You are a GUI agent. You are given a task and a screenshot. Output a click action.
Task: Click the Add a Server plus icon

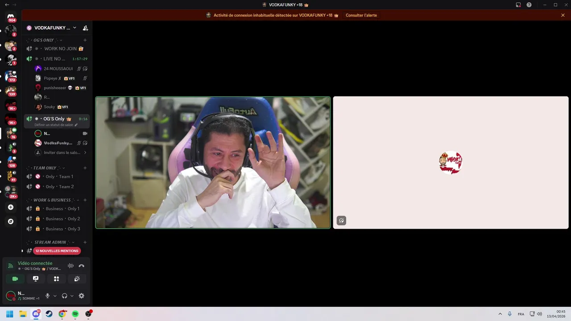click(x=11, y=207)
